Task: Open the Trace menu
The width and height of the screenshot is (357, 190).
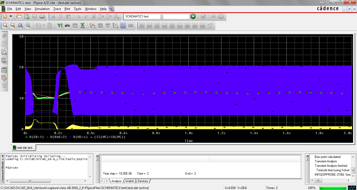Action: click(57, 9)
